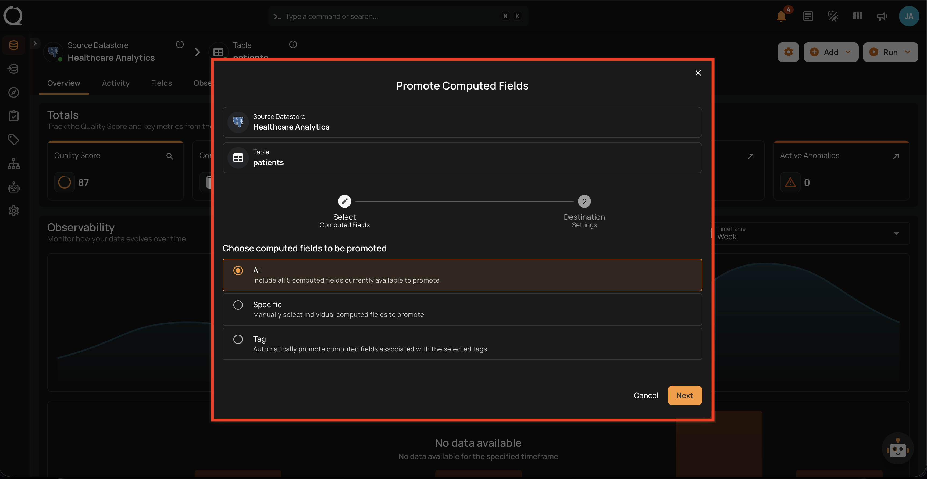
Task: Switch to the Fields tab
Action: (161, 83)
